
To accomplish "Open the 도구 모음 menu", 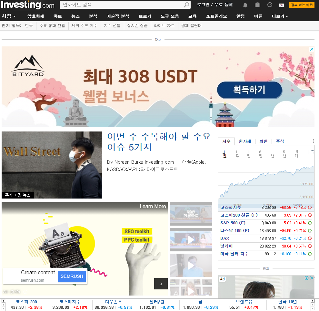I will coord(170,16).
